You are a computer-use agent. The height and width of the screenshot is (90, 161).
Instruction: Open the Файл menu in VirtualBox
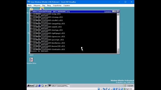coord(30,5)
